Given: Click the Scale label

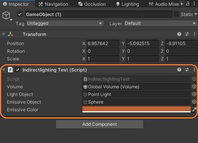Looking at the screenshot, I should click(13, 59).
